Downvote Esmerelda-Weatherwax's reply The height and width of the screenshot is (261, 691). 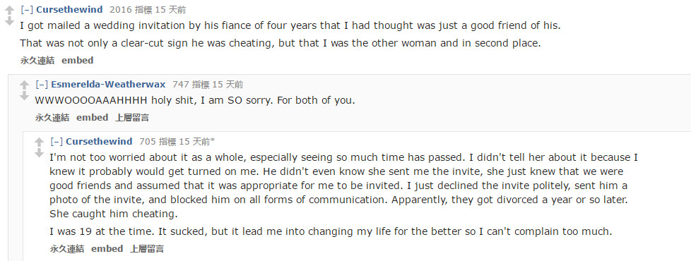[24, 96]
